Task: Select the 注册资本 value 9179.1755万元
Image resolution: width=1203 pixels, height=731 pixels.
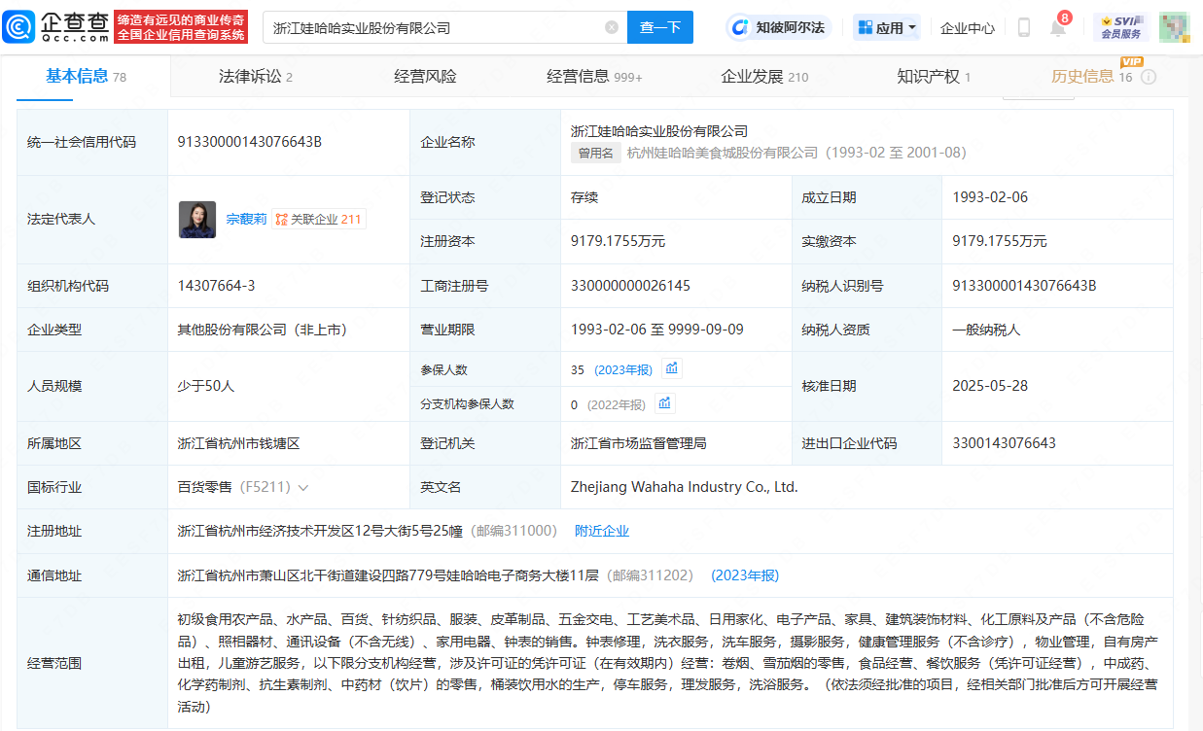Action: click(618, 241)
